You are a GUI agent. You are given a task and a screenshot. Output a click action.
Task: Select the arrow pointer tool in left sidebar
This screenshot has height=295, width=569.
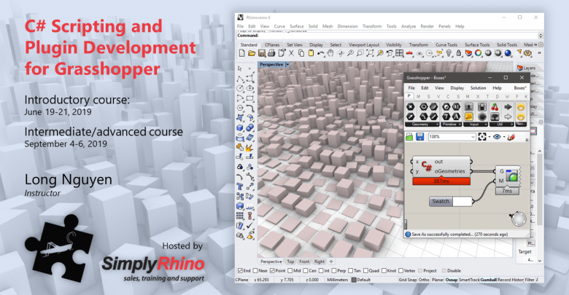pyautogui.click(x=240, y=68)
